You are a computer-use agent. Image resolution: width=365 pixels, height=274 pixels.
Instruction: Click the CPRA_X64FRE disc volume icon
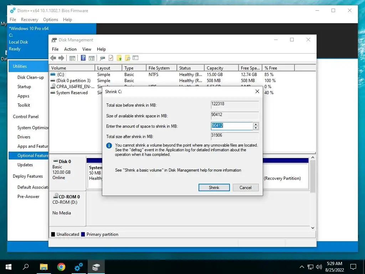point(53,86)
